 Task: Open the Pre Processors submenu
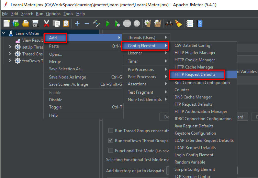[145, 70]
